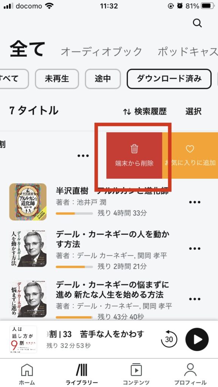Open the ライブラリー library tab icon
This screenshot has width=218, height=387.
(82, 370)
